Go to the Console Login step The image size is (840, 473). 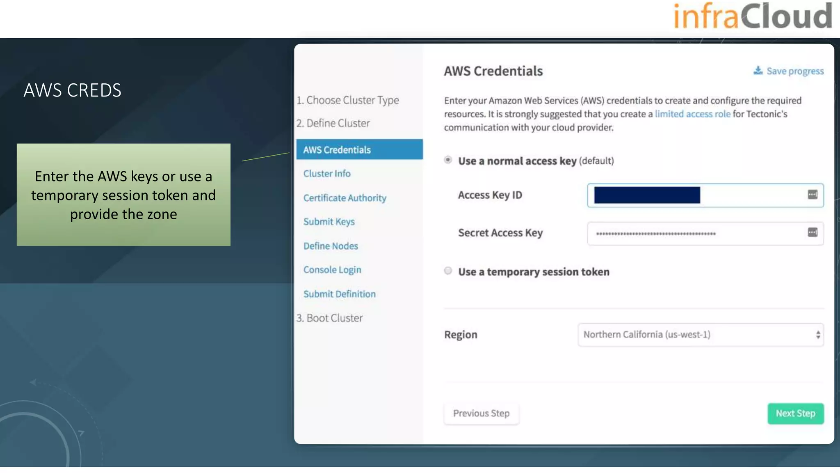332,270
